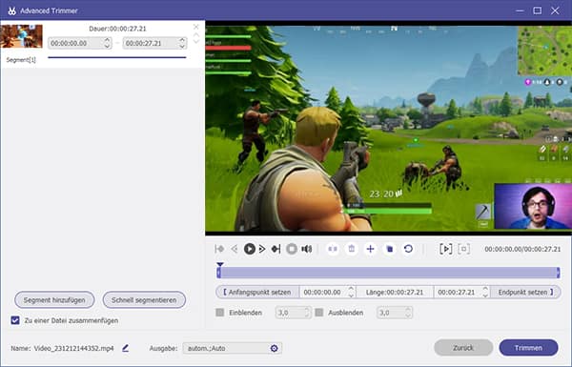572x367 pixels.
Task: Click the Zurück button
Action: click(x=463, y=348)
